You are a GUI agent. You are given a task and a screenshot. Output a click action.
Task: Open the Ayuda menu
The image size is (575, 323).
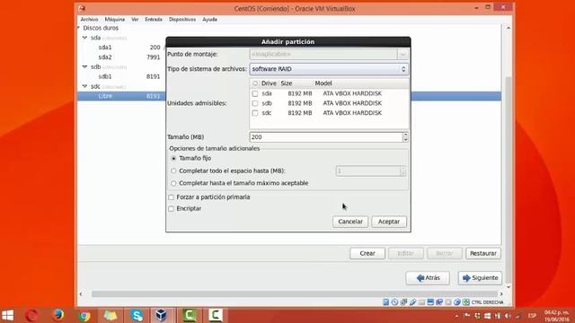(x=209, y=20)
